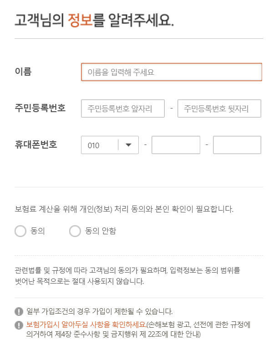Click the 휴대폰번호 field label
Viewport: 279px width, 356px height.
[x=36, y=144]
